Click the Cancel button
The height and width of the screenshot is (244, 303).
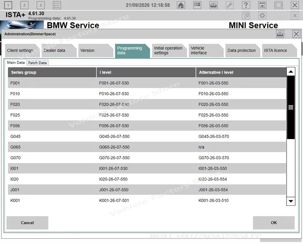(x=27, y=223)
